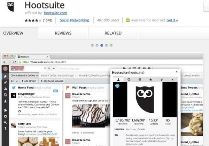The width and height of the screenshot is (209, 146).
Task: Open the Tools wrench sidebar icon
Action: click(x=5, y=123)
